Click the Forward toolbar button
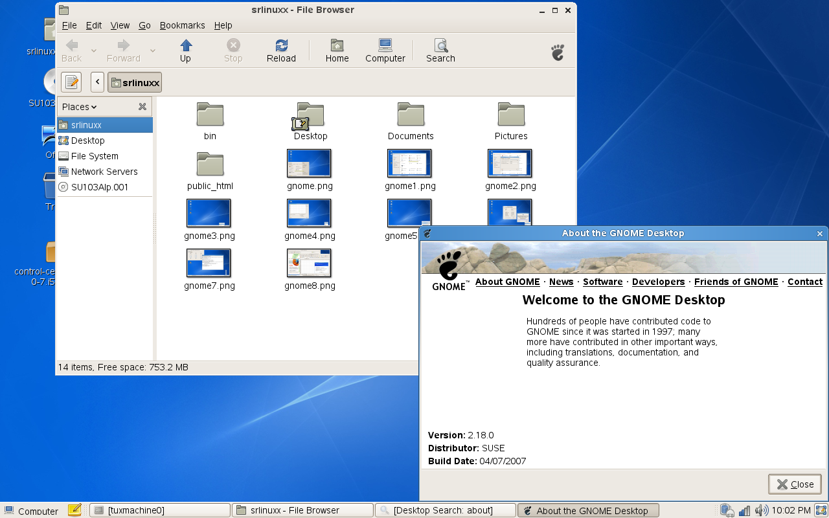Screen dimensions: 829x518 click(x=123, y=51)
